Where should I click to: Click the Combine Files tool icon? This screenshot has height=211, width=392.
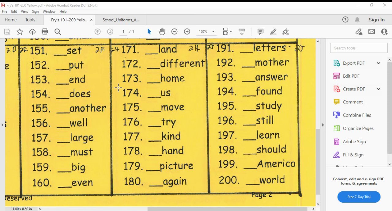(337, 115)
